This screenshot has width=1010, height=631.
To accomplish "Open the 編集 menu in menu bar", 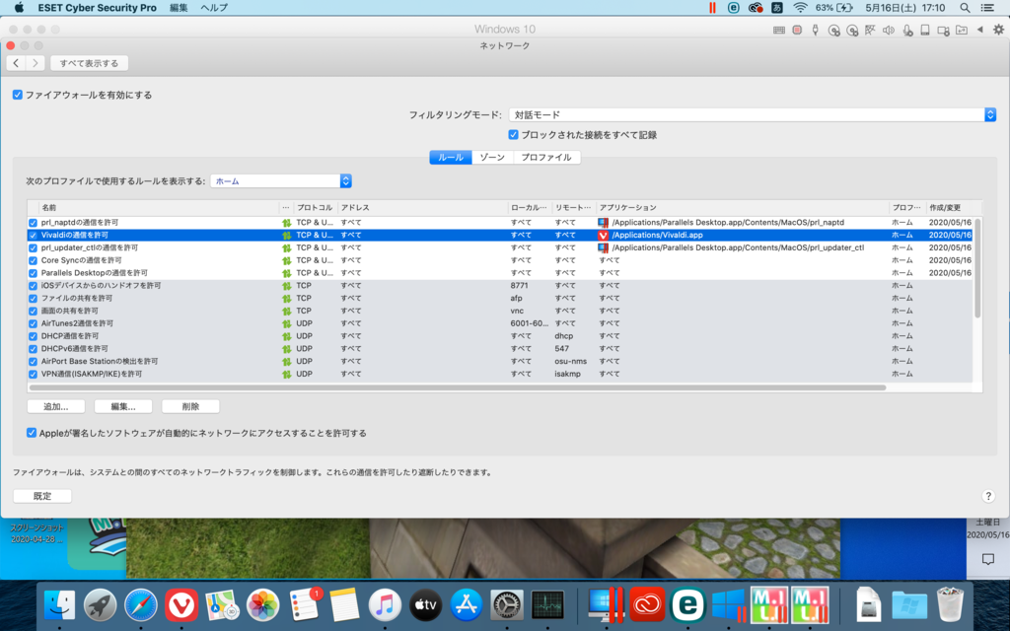I will [x=179, y=7].
